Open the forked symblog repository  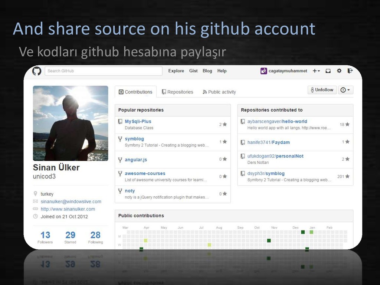pos(134,139)
